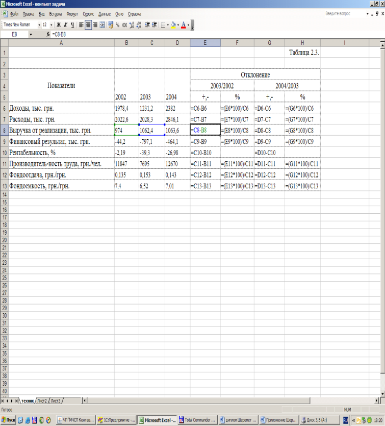Open Total Commander from the taskbar
The height and width of the screenshot is (426, 385).
tap(197, 420)
